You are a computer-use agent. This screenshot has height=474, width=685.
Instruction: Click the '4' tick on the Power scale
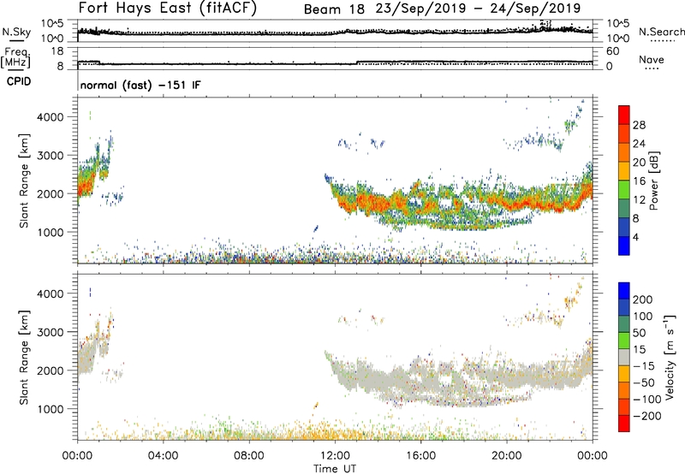click(x=635, y=237)
